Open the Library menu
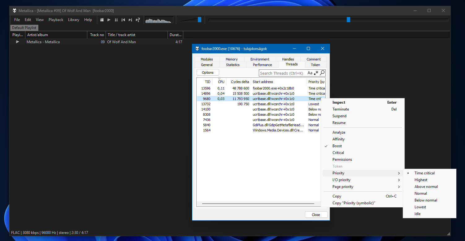The width and height of the screenshot is (465, 241). point(74,20)
